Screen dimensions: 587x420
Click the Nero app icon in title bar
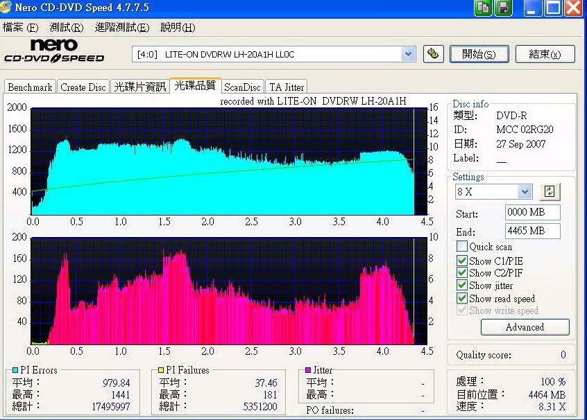(x=6, y=7)
